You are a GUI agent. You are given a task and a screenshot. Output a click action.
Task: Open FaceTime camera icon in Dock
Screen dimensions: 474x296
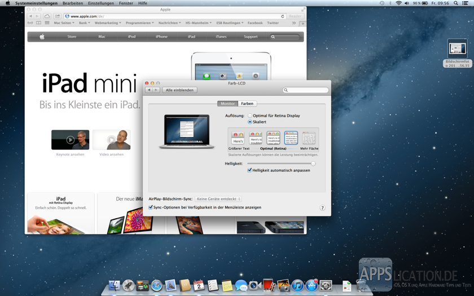(x=255, y=285)
